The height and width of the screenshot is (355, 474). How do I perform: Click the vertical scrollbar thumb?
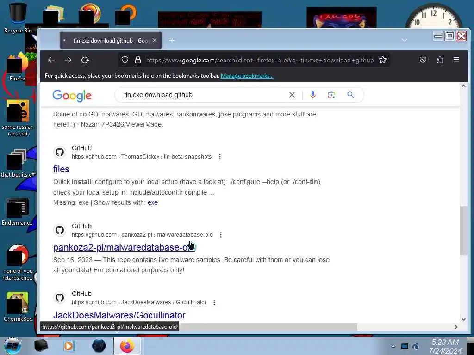point(463,231)
